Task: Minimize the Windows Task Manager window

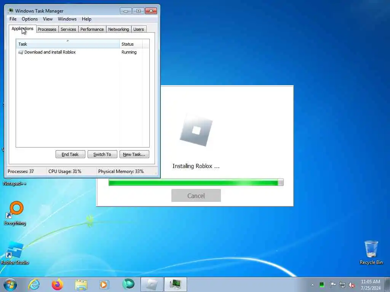Action: point(126,11)
